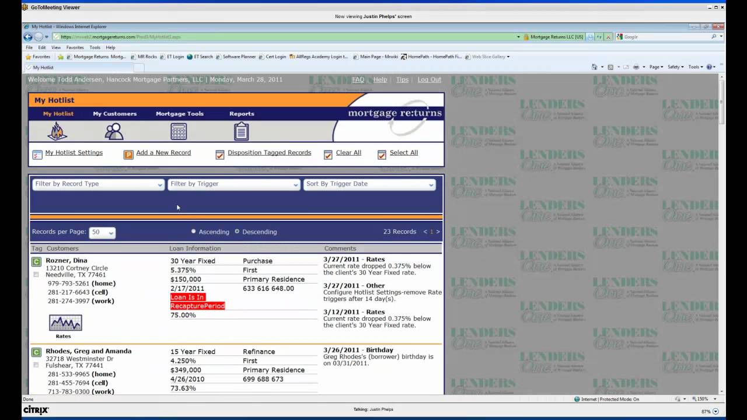Open the Mortgage Tools calculator icon
Image resolution: width=747 pixels, height=420 pixels.
pyautogui.click(x=179, y=131)
